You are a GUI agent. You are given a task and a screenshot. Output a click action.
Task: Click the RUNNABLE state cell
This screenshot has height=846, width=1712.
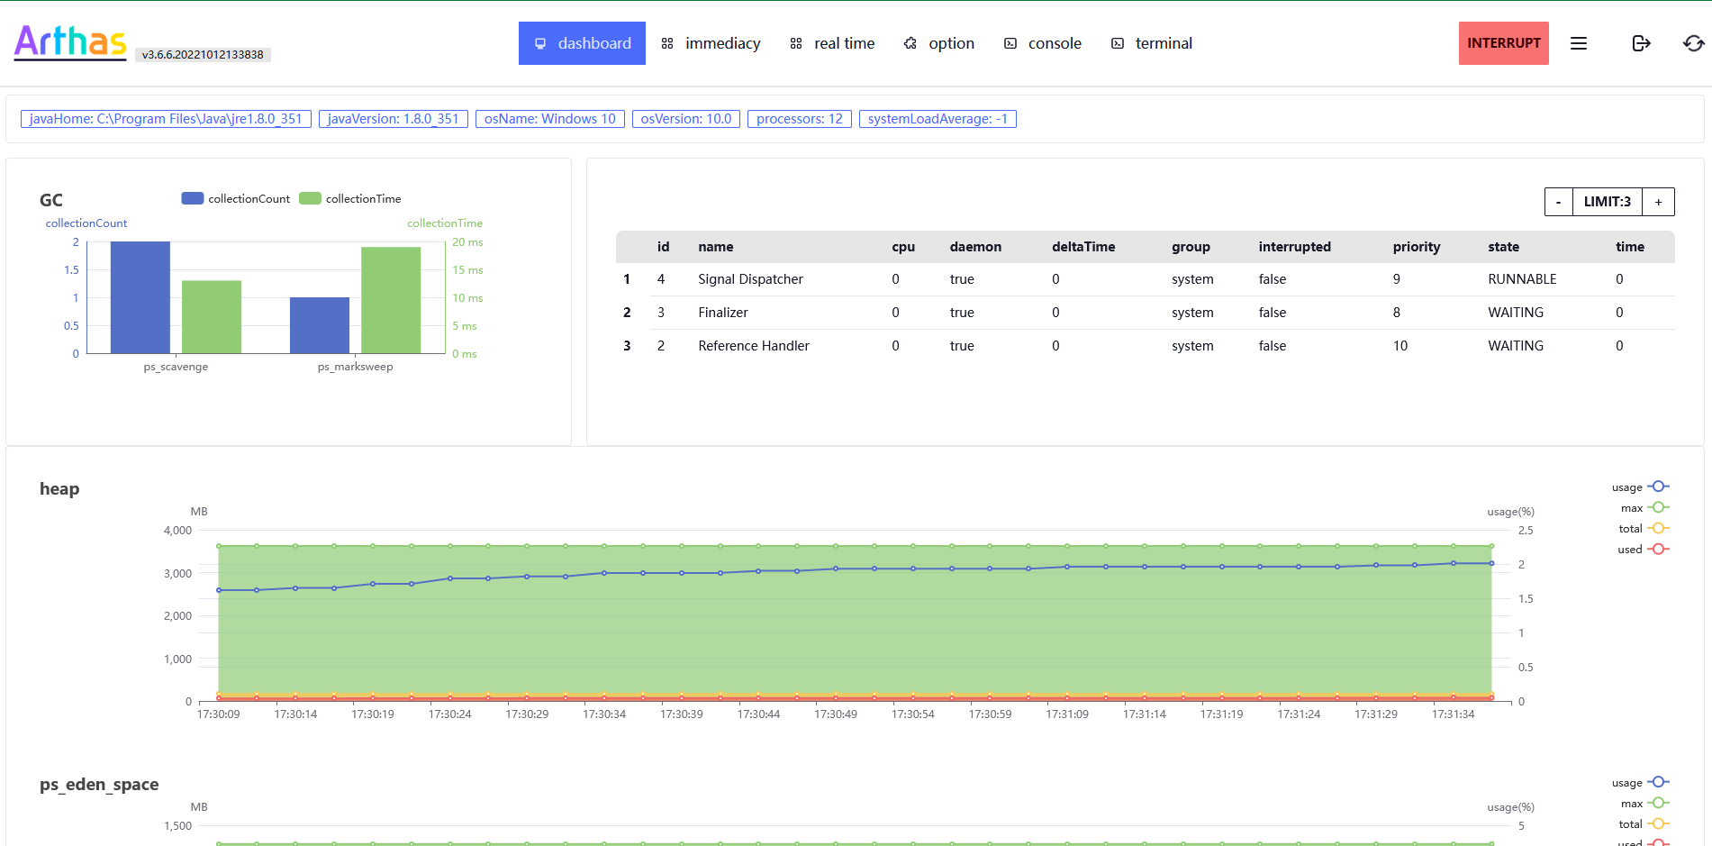pyautogui.click(x=1522, y=279)
